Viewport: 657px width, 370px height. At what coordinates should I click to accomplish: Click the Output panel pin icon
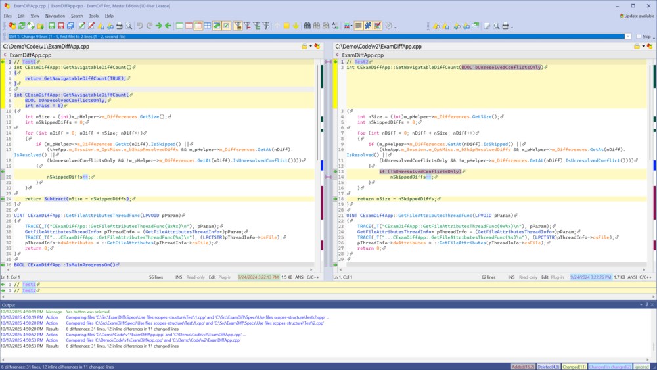[646, 305]
